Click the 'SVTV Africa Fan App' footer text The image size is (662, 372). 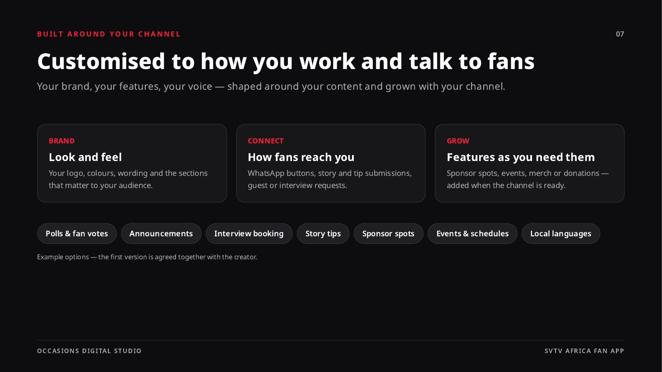pos(584,351)
